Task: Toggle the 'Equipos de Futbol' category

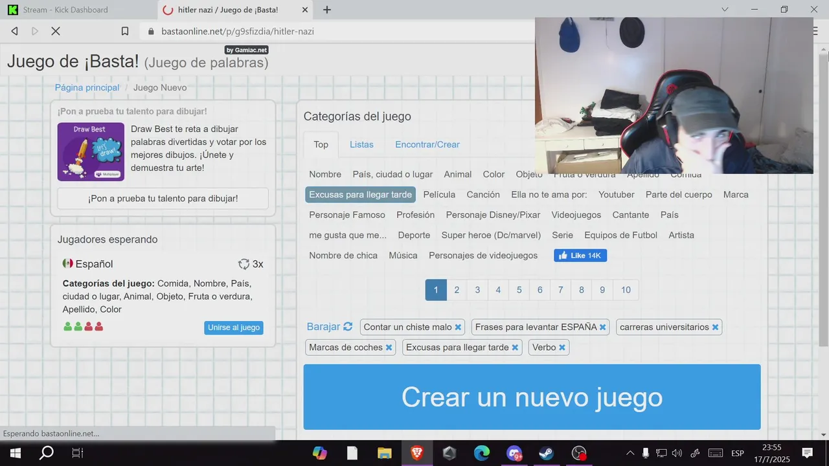Action: (620, 236)
